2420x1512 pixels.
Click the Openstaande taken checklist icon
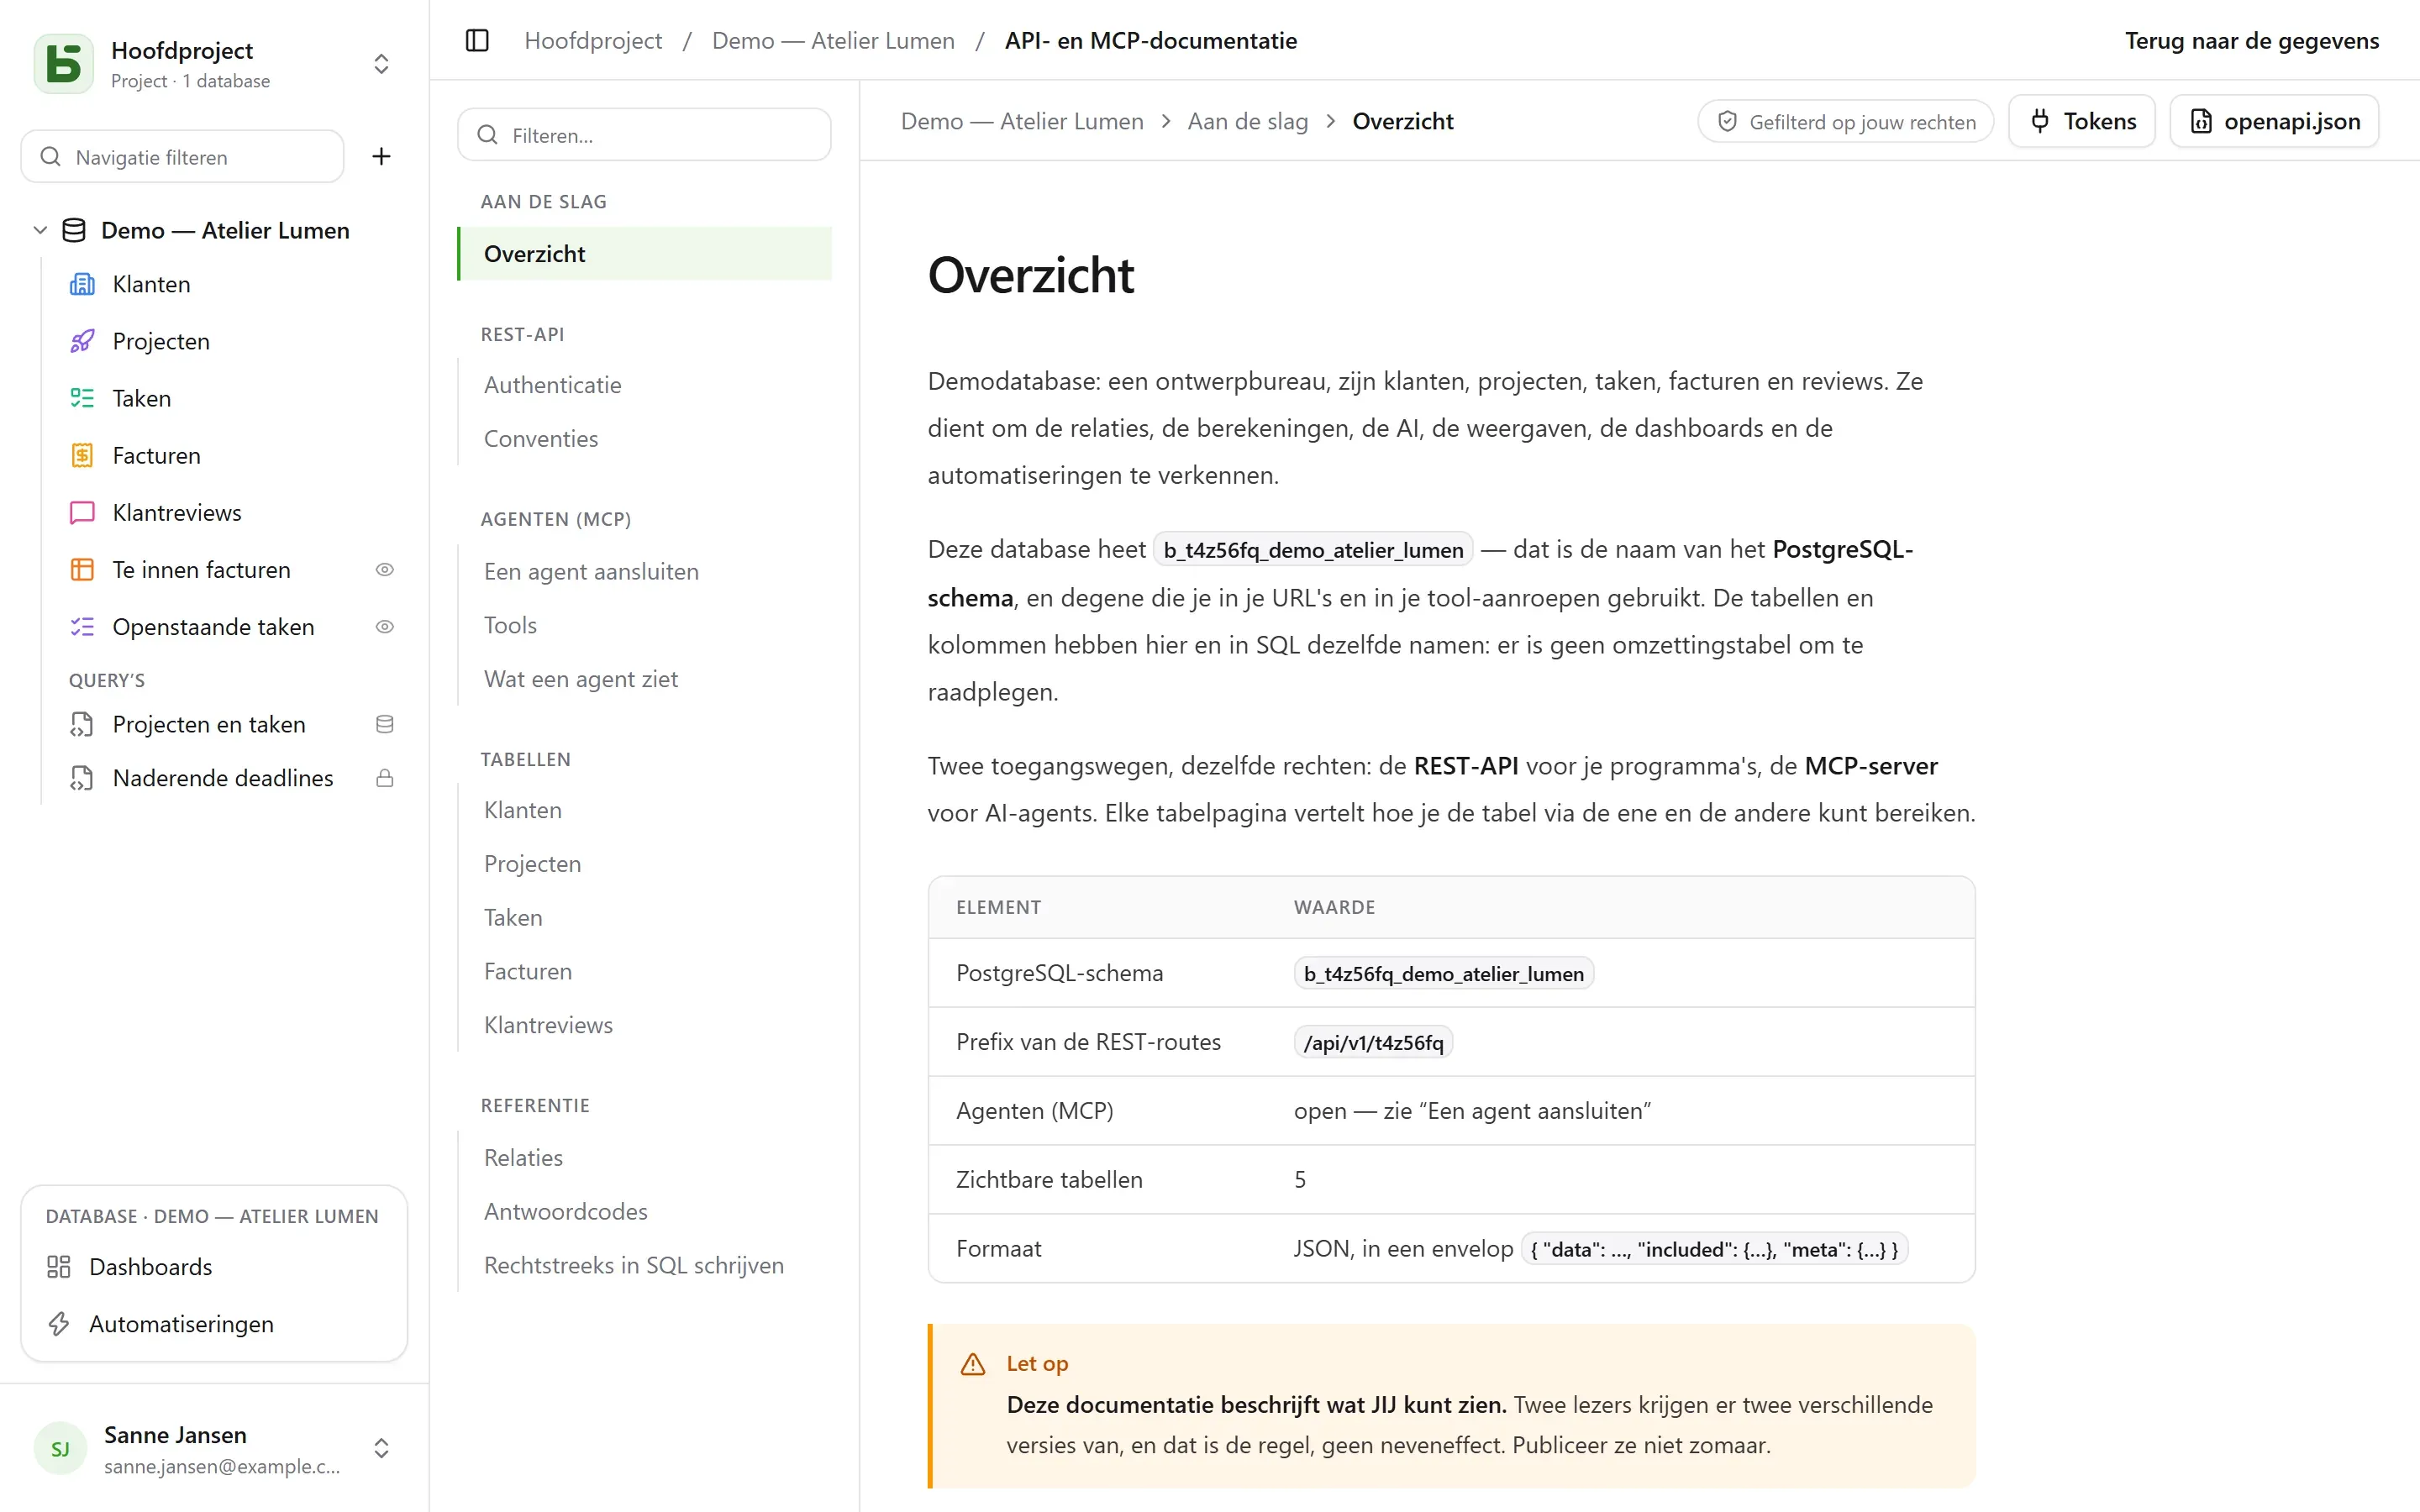point(82,627)
